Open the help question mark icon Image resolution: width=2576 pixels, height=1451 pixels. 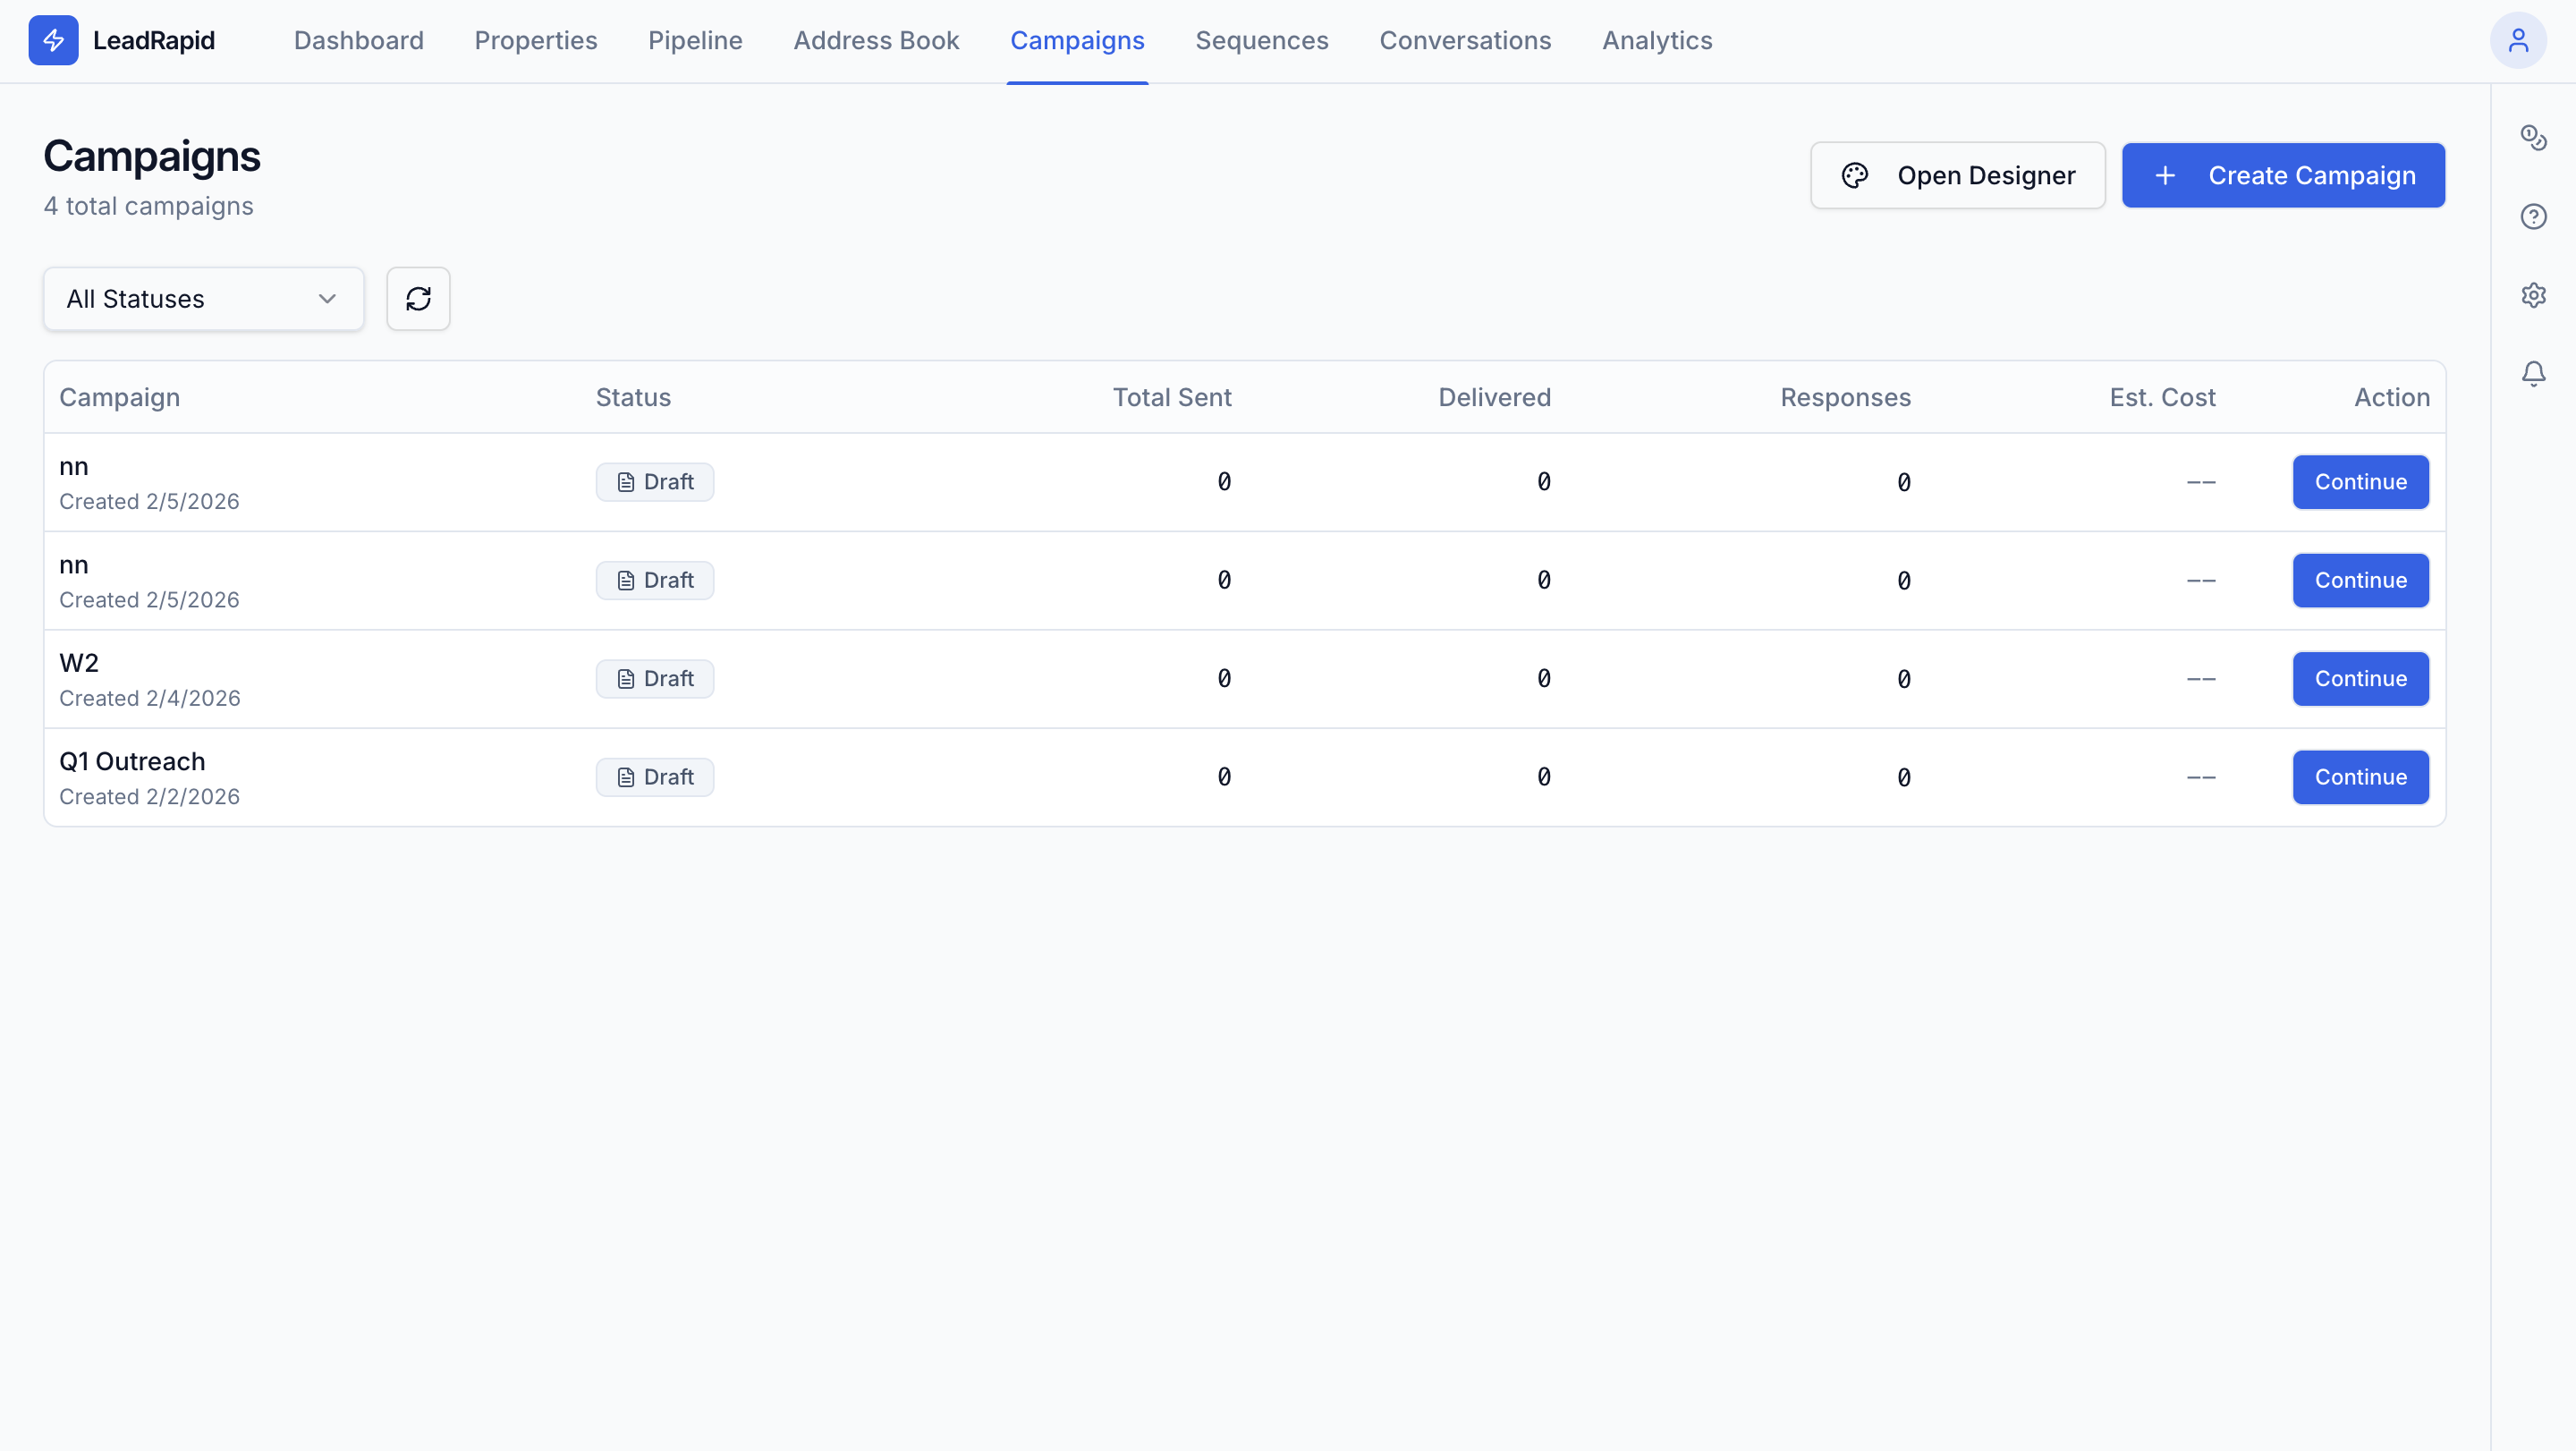pos(2532,216)
